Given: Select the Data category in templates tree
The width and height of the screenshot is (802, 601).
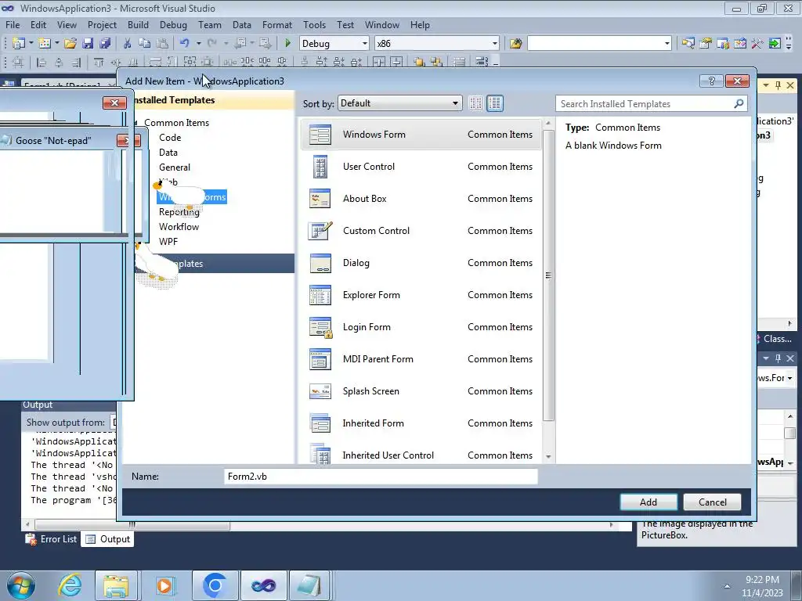Looking at the screenshot, I should click(168, 153).
